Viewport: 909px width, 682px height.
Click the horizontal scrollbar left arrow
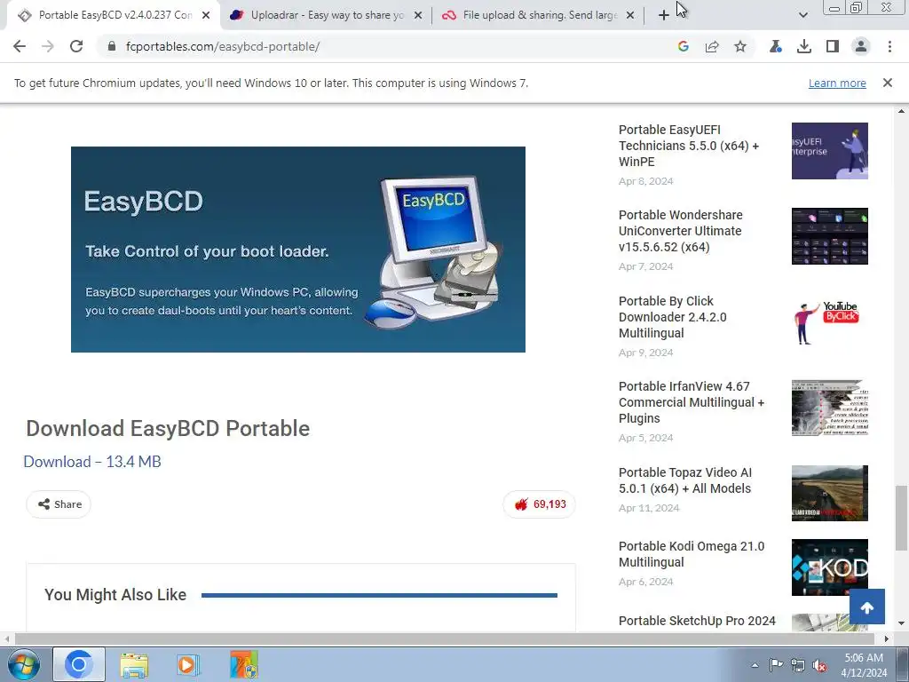[7, 638]
